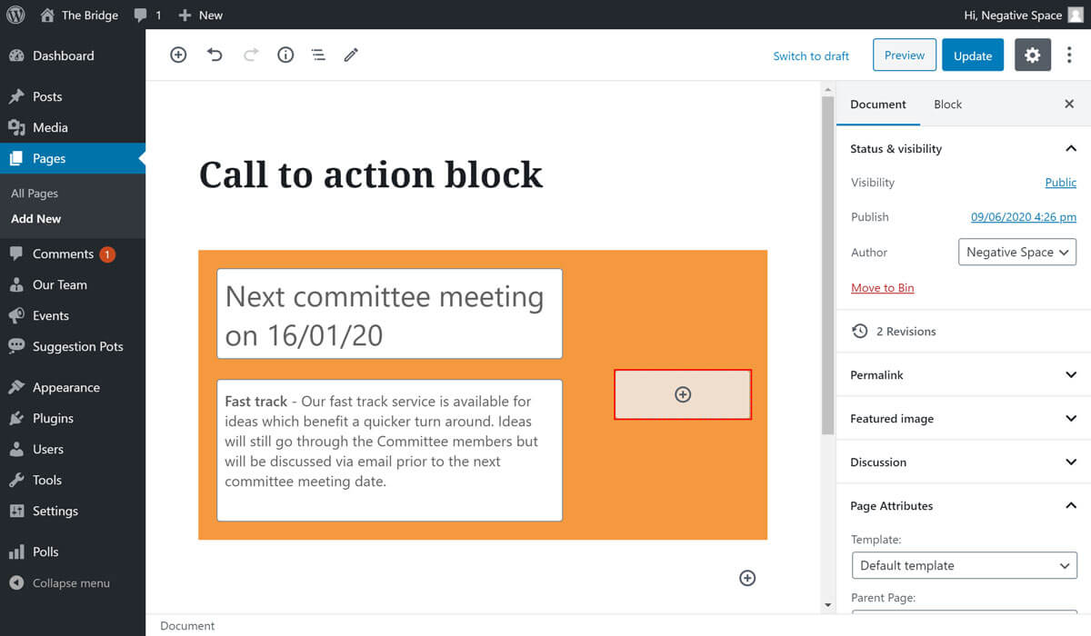
Task: Toggle the settings gear sidebar button
Action: point(1032,55)
